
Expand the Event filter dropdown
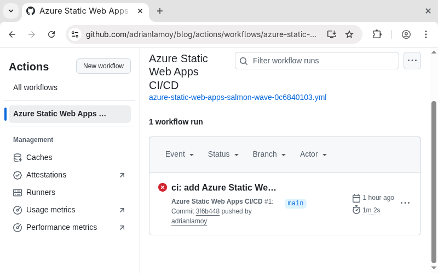pyautogui.click(x=180, y=155)
